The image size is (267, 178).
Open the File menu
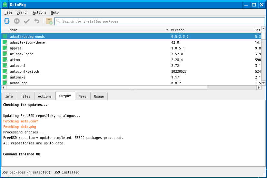pos(8,12)
